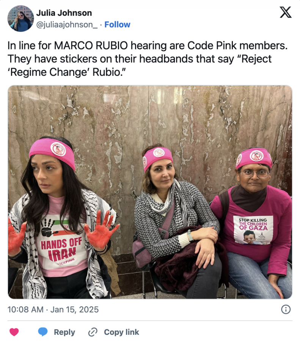Click the blue reply speech bubble icon

click(43, 332)
